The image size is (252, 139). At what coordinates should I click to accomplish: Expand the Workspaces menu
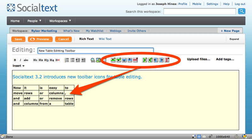point(60,21)
